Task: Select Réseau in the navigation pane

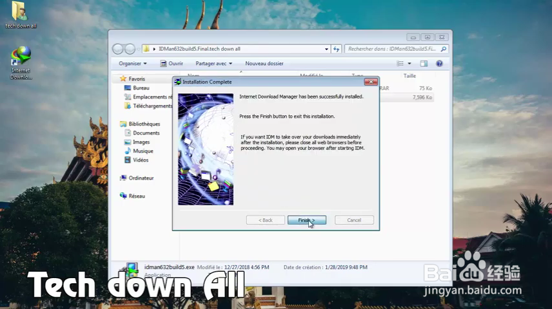Action: [132, 196]
